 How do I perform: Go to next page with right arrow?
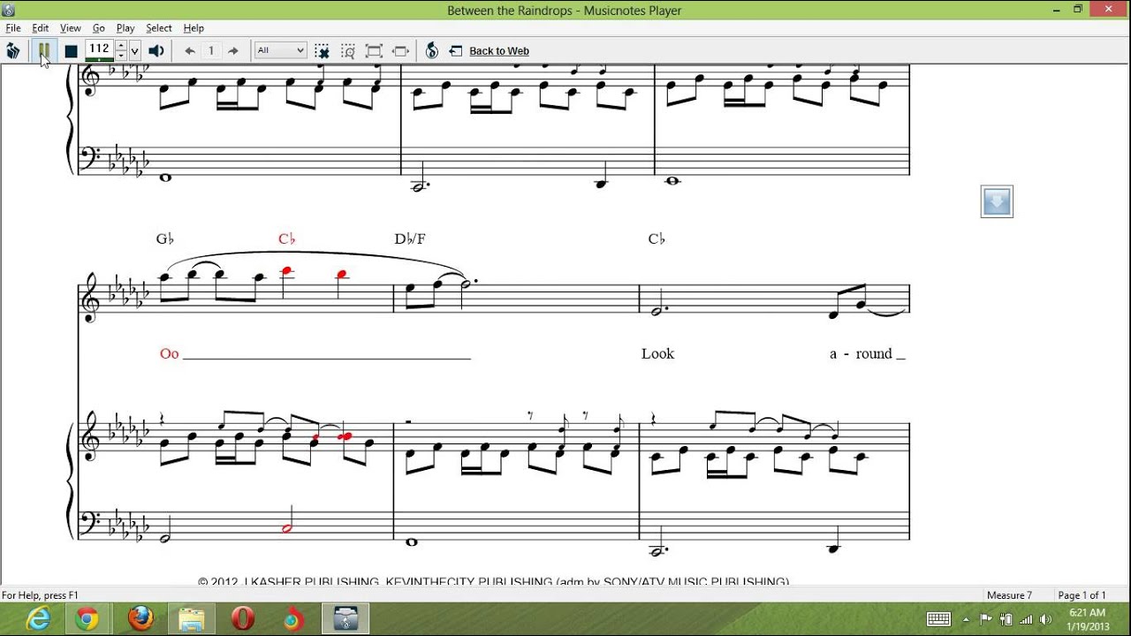233,51
